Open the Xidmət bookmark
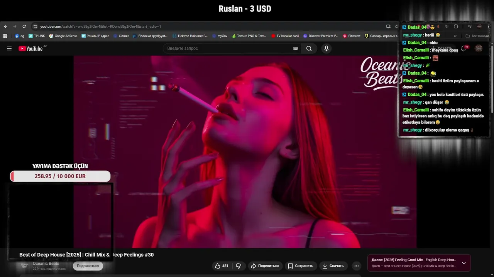 (121, 36)
